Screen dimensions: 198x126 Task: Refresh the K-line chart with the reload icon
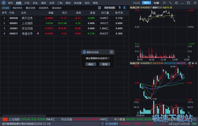(x=190, y=63)
